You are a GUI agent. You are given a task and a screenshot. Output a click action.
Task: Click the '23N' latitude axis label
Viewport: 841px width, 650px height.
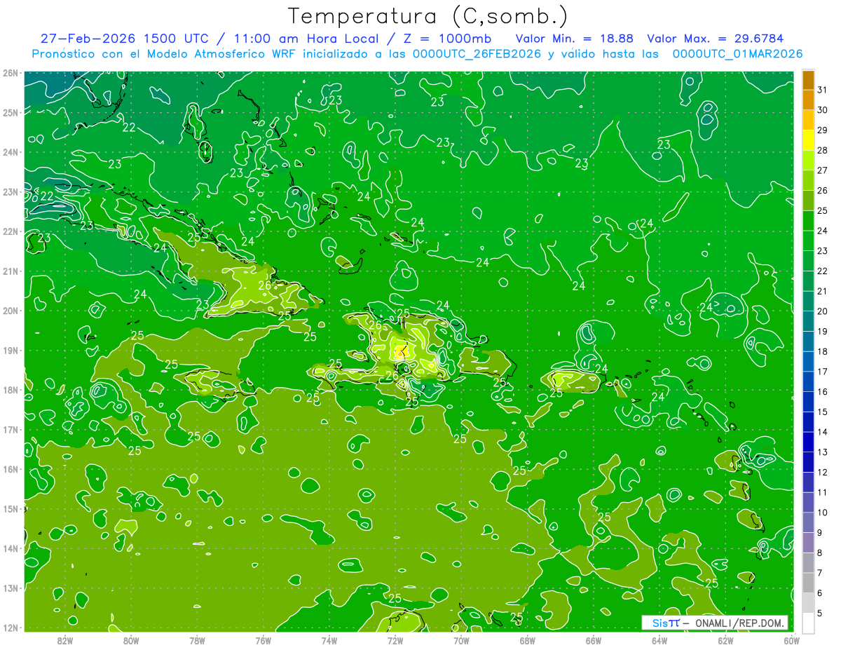tap(11, 191)
